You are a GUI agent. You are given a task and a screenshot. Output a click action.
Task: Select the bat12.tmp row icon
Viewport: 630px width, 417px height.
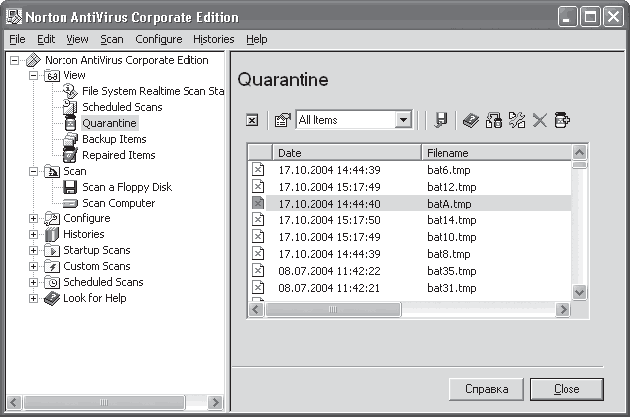tap(258, 187)
